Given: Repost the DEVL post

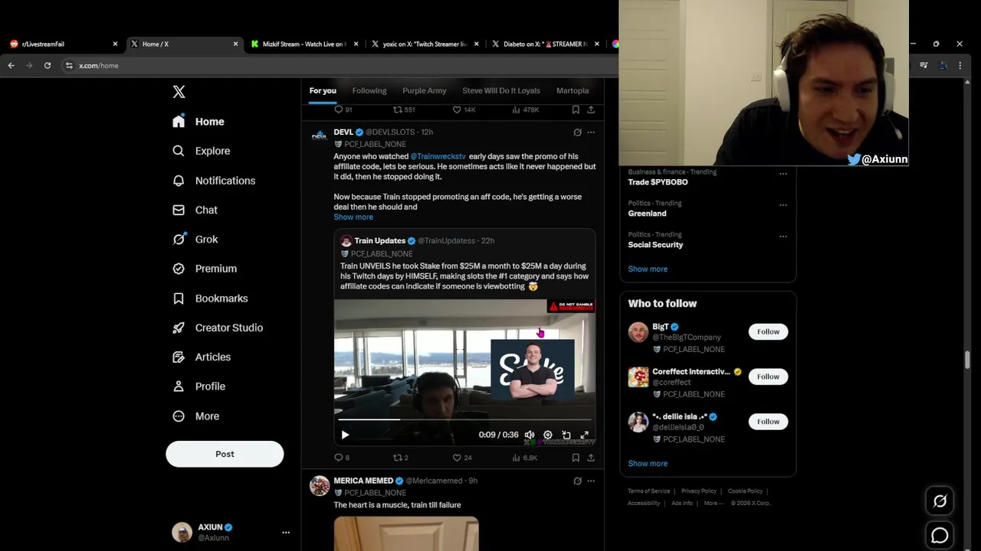Looking at the screenshot, I should pos(401,458).
